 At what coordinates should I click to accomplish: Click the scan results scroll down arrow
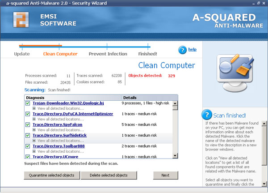click(x=175, y=155)
